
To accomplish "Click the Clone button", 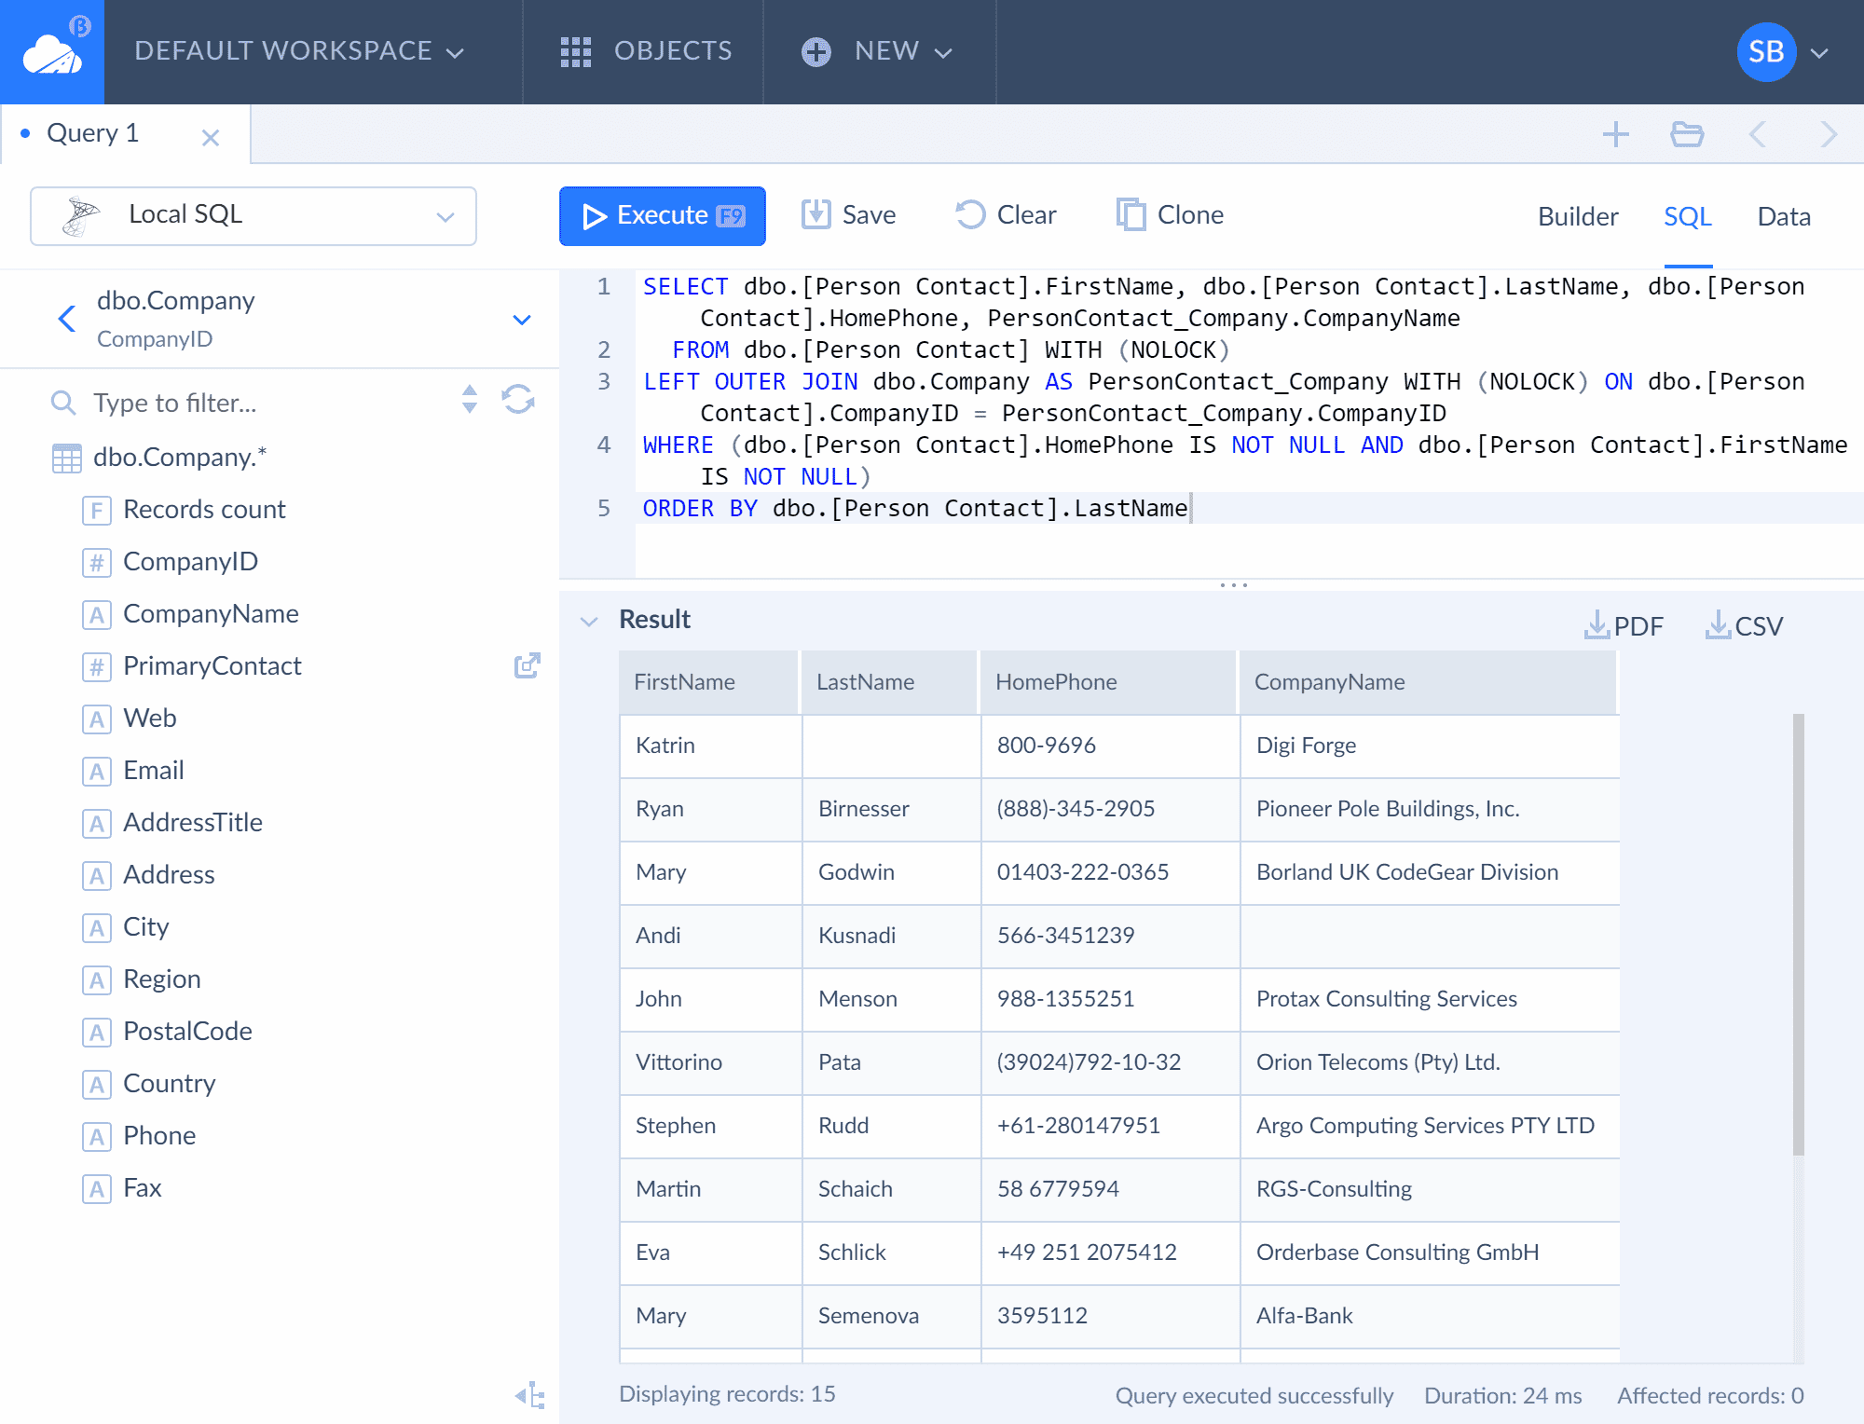I will pos(1171,215).
